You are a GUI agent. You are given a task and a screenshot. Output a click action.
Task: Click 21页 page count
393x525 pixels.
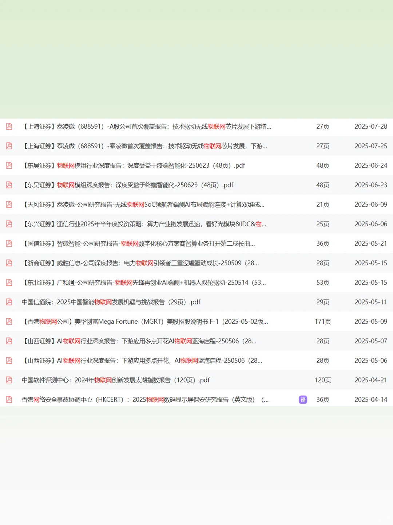pos(323,205)
